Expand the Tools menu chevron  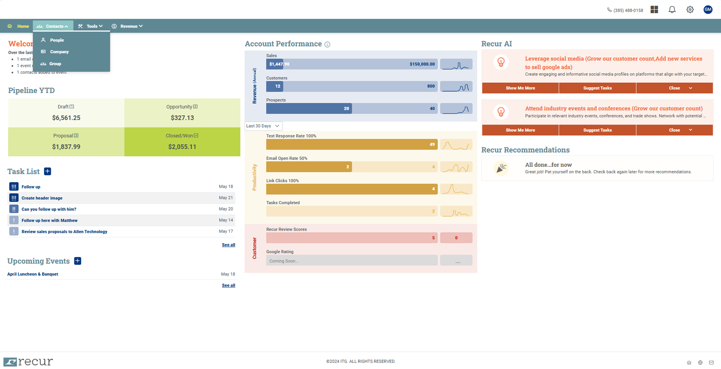click(101, 26)
